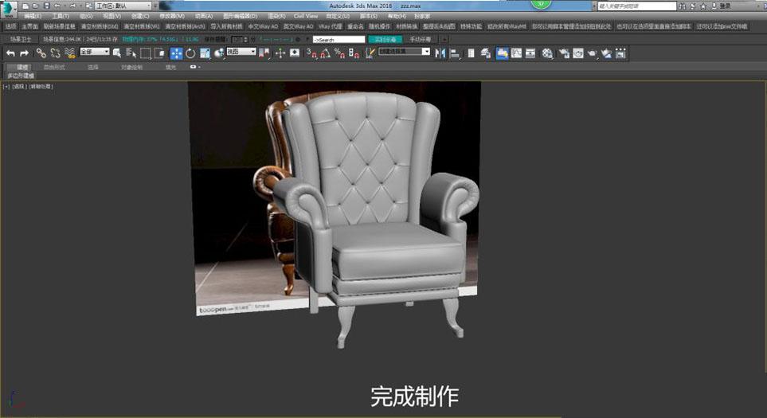
Task: Open the 工作区: 默认 workspace dropdown
Action: tap(123, 6)
